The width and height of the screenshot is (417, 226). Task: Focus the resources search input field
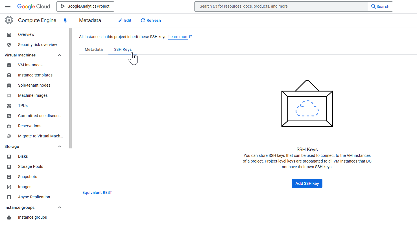(x=281, y=6)
